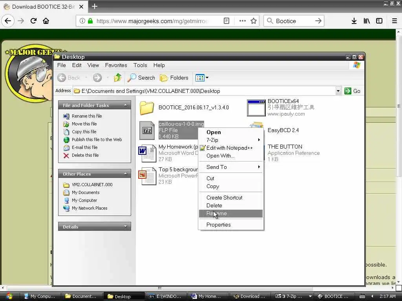402x301 pixels.
Task: Choose Edit with Notepad++
Action: [x=231, y=148]
